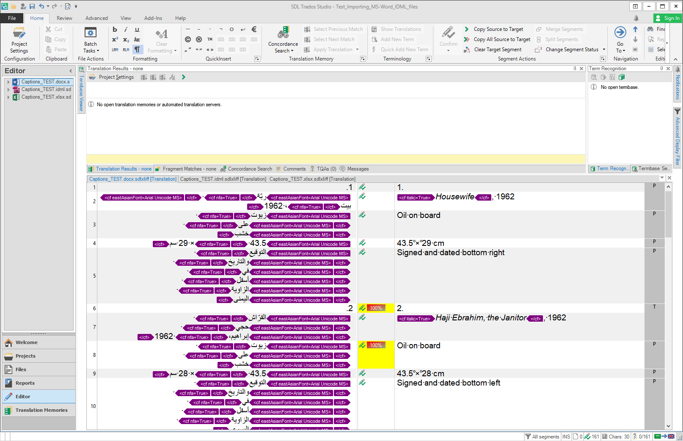Click target segment 'Oil on board' row 3
This screenshot has height=441, width=683.
(x=519, y=224)
